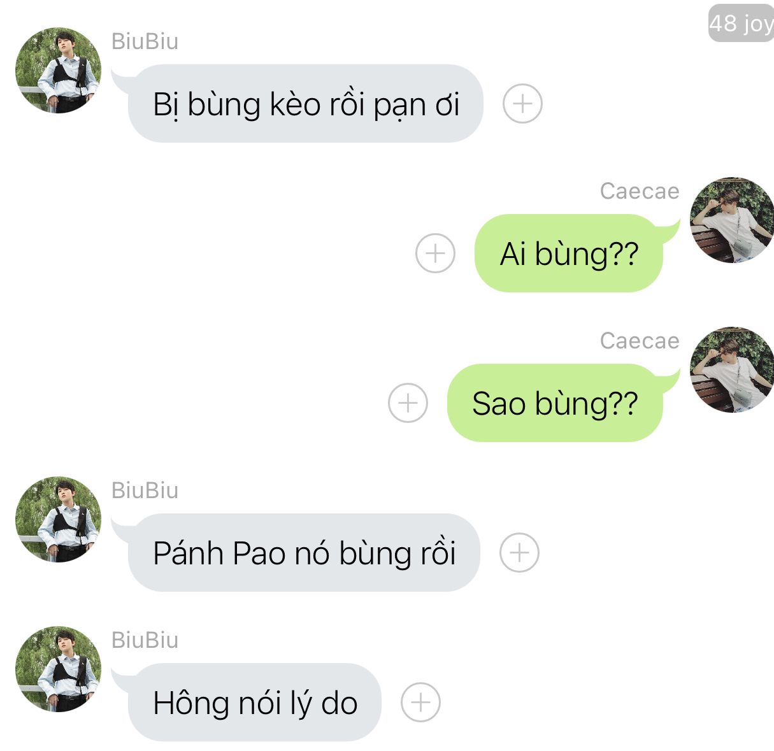Select the "Bị bùng kèo rồi pạn ơi" bubble
774x751 pixels.
[305, 103]
